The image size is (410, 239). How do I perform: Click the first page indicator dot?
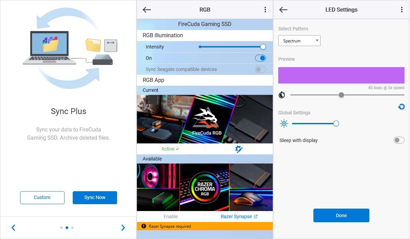click(x=61, y=228)
